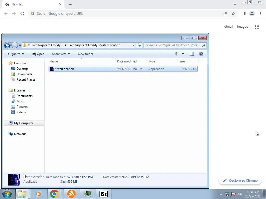The height and width of the screenshot is (199, 266).
Task: Click New folder button
Action: [85, 54]
